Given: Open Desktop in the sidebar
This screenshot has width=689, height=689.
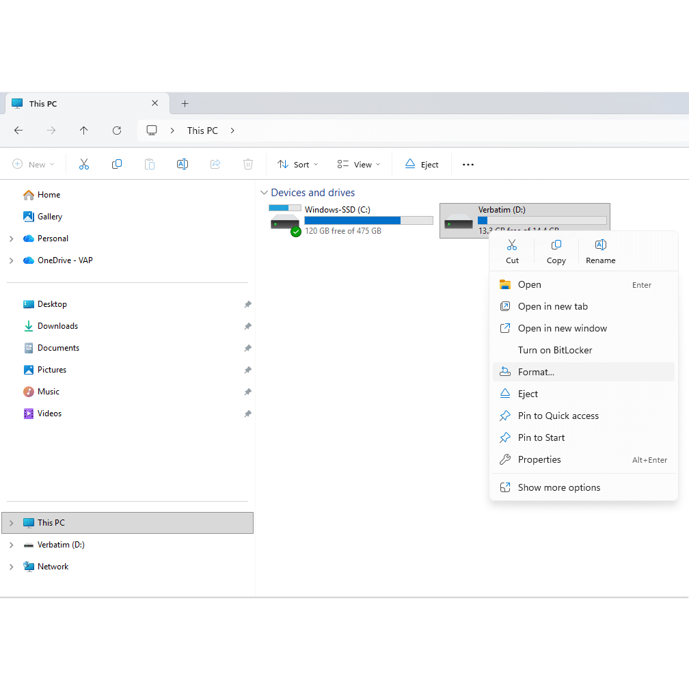Looking at the screenshot, I should point(45,304).
